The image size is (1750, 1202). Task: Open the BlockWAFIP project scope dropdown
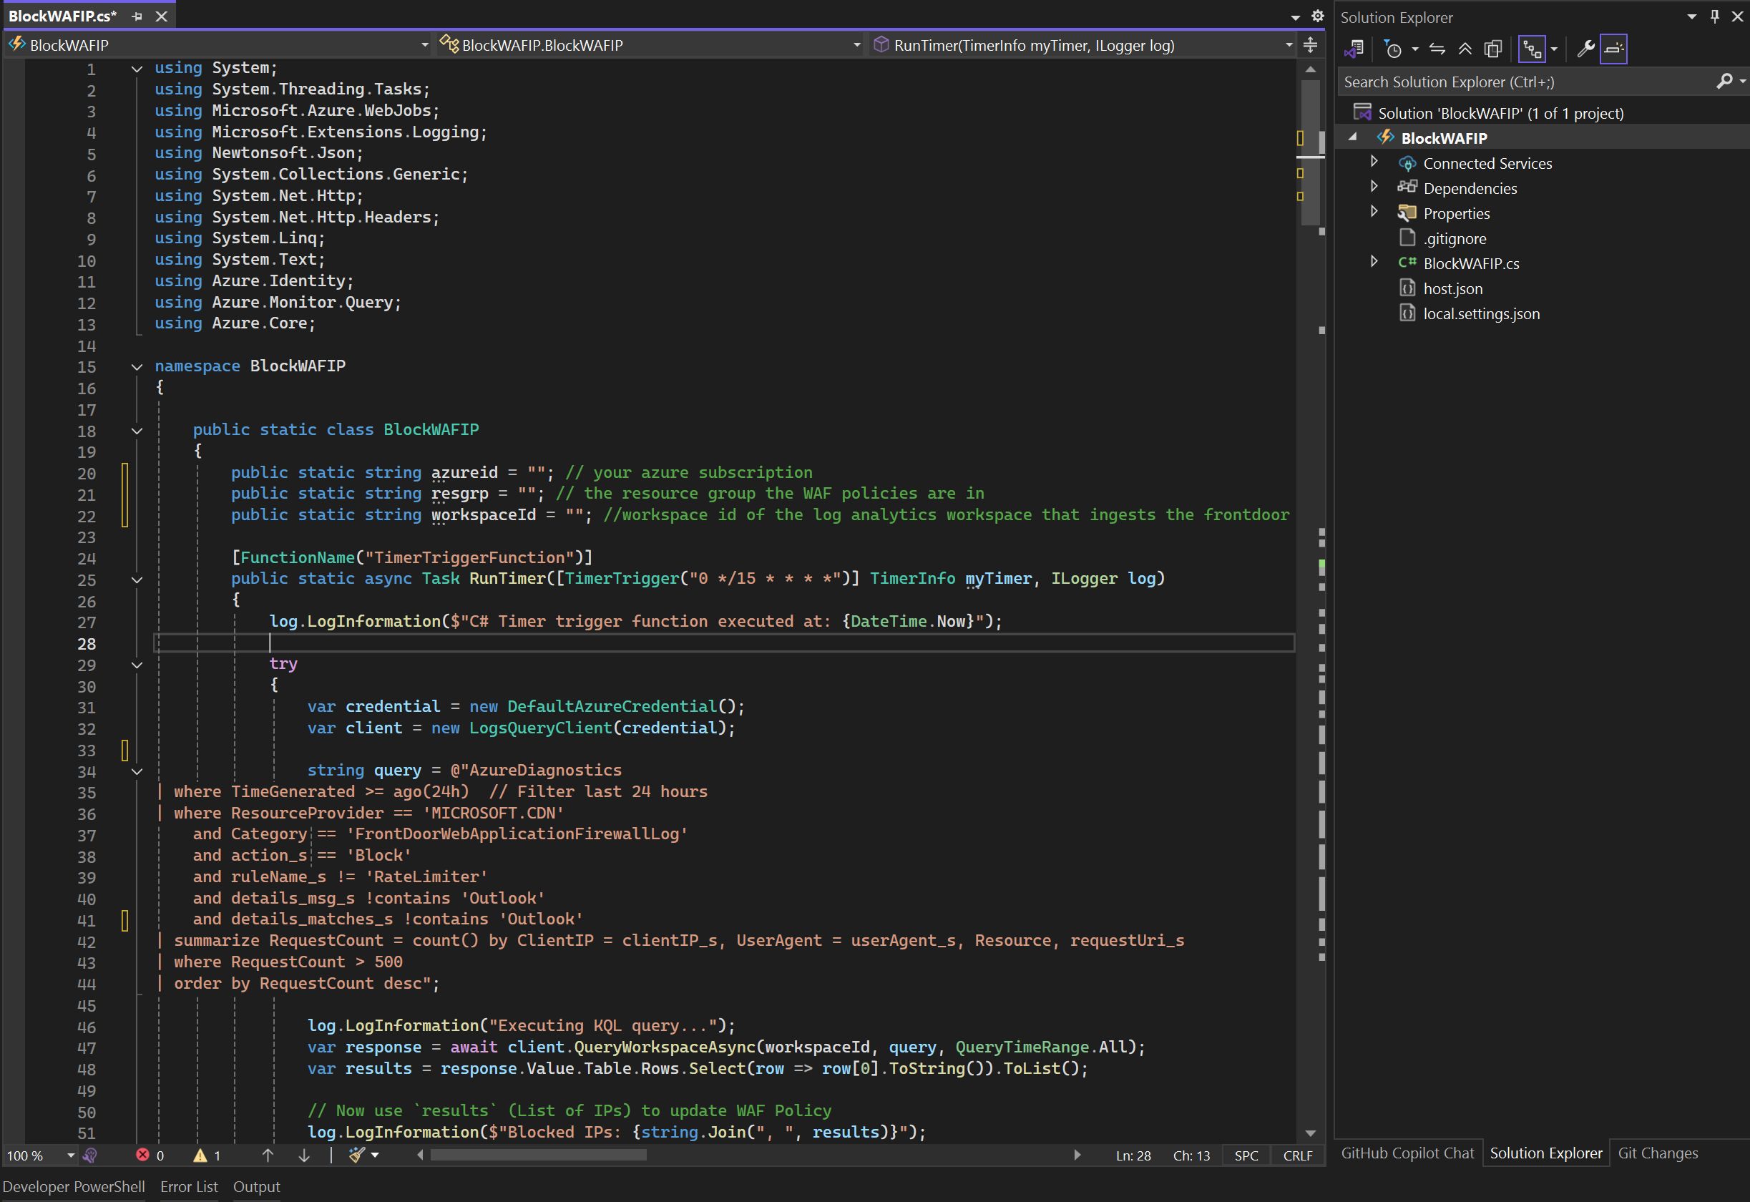tap(425, 45)
